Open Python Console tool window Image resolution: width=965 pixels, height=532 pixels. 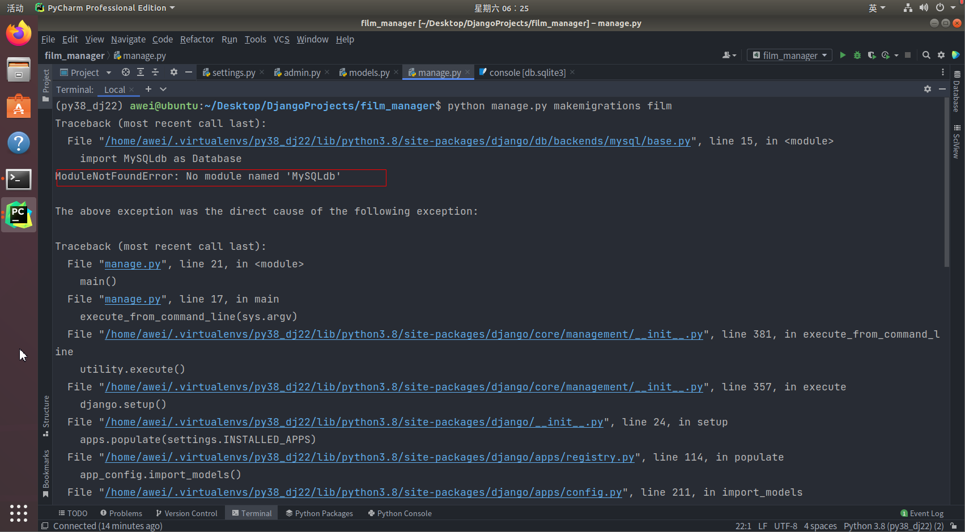click(x=400, y=513)
